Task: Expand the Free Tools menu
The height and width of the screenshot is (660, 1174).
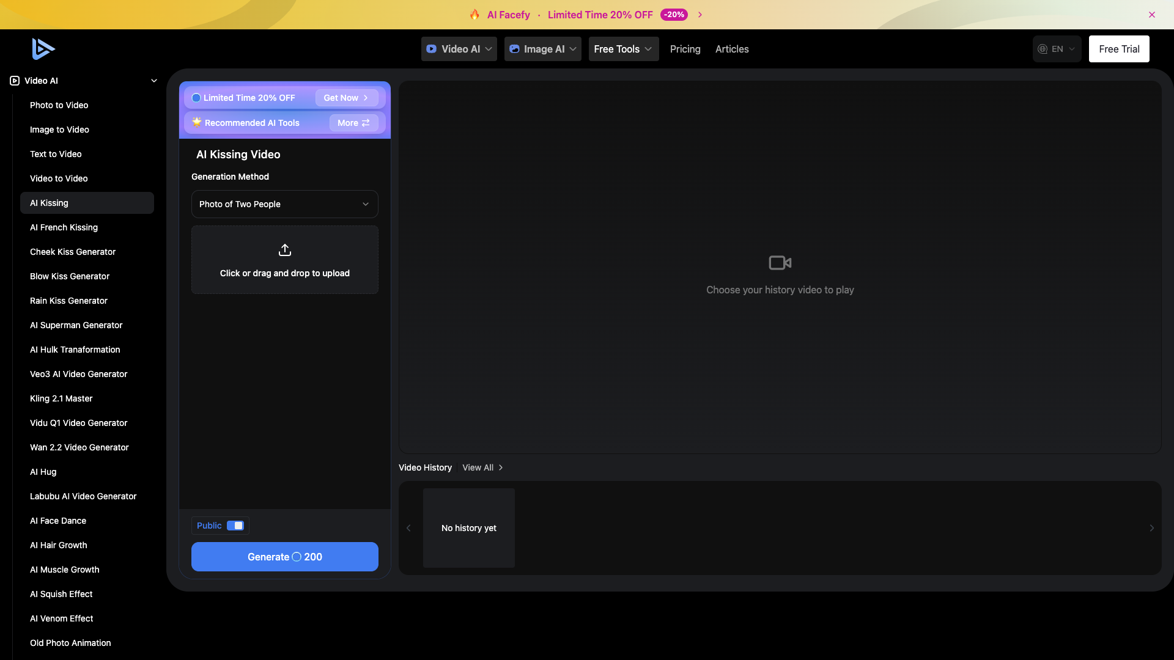Action: click(624, 49)
